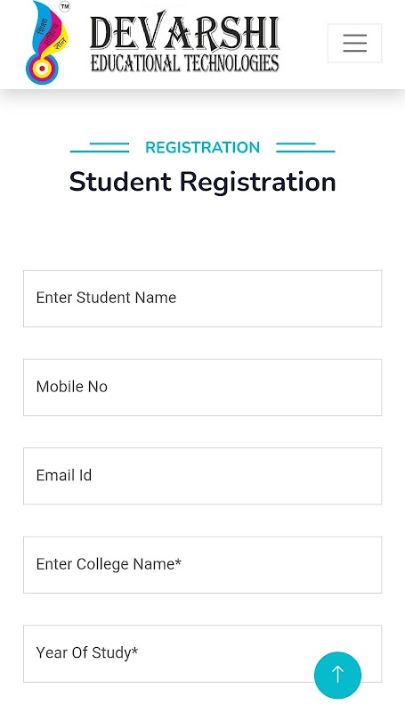This screenshot has width=405, height=713.
Task: Click the red bullseye circle in logo
Action: [42, 69]
